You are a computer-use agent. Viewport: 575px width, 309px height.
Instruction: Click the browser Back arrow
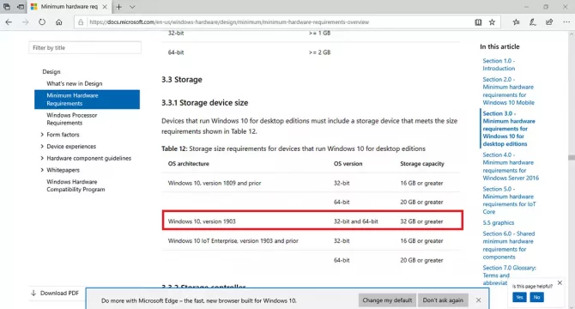pyautogui.click(x=9, y=22)
